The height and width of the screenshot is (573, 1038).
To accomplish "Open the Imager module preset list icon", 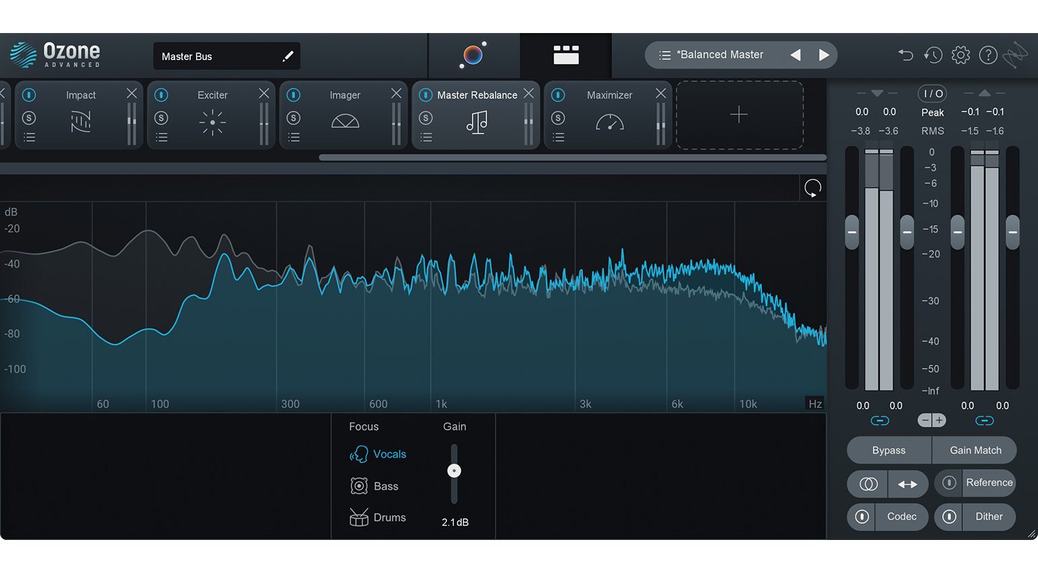I will point(294,138).
